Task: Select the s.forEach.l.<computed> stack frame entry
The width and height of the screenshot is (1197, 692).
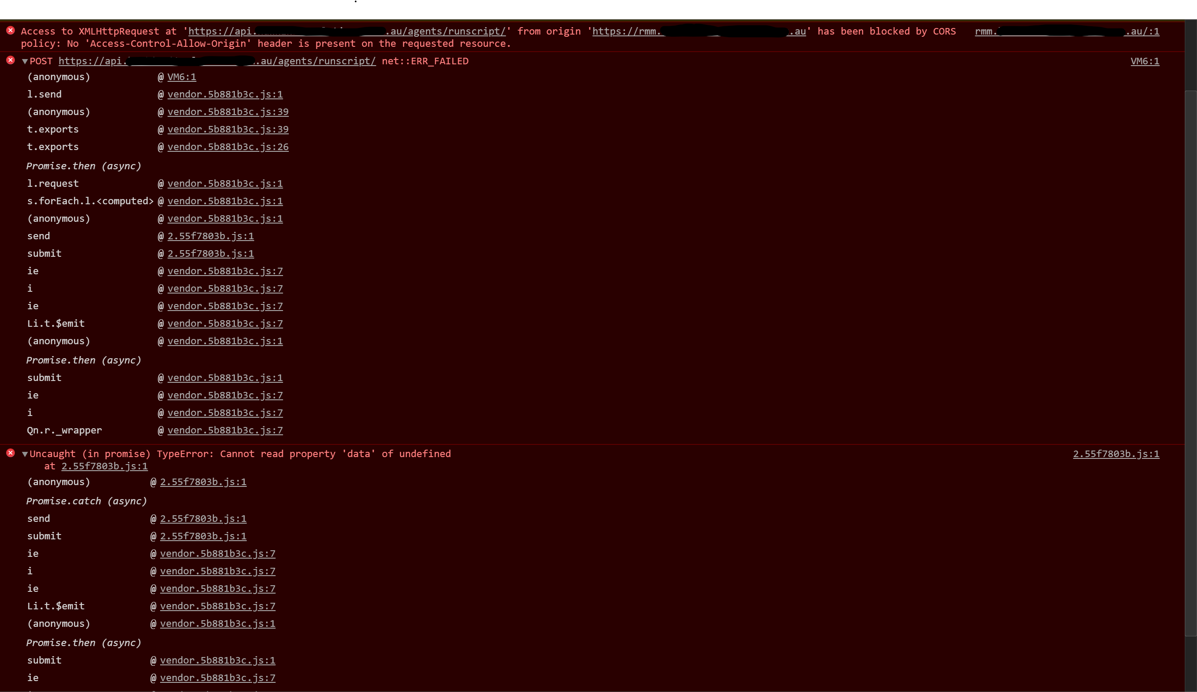Action: tap(90, 201)
